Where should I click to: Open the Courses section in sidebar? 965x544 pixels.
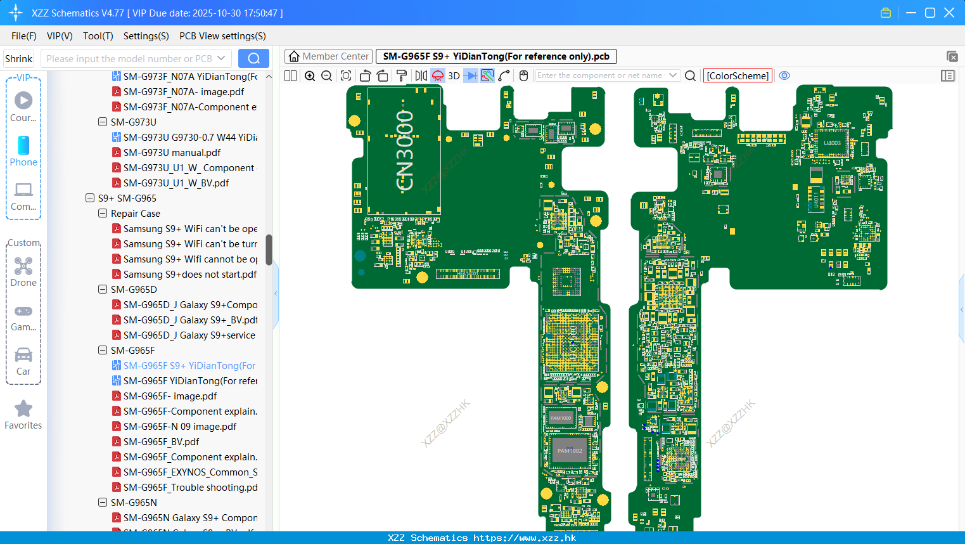[23, 107]
